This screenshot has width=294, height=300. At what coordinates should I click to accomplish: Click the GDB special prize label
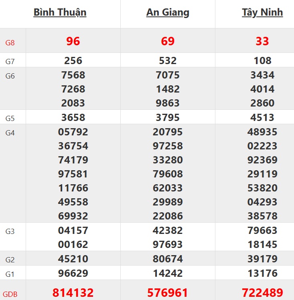tap(10, 294)
